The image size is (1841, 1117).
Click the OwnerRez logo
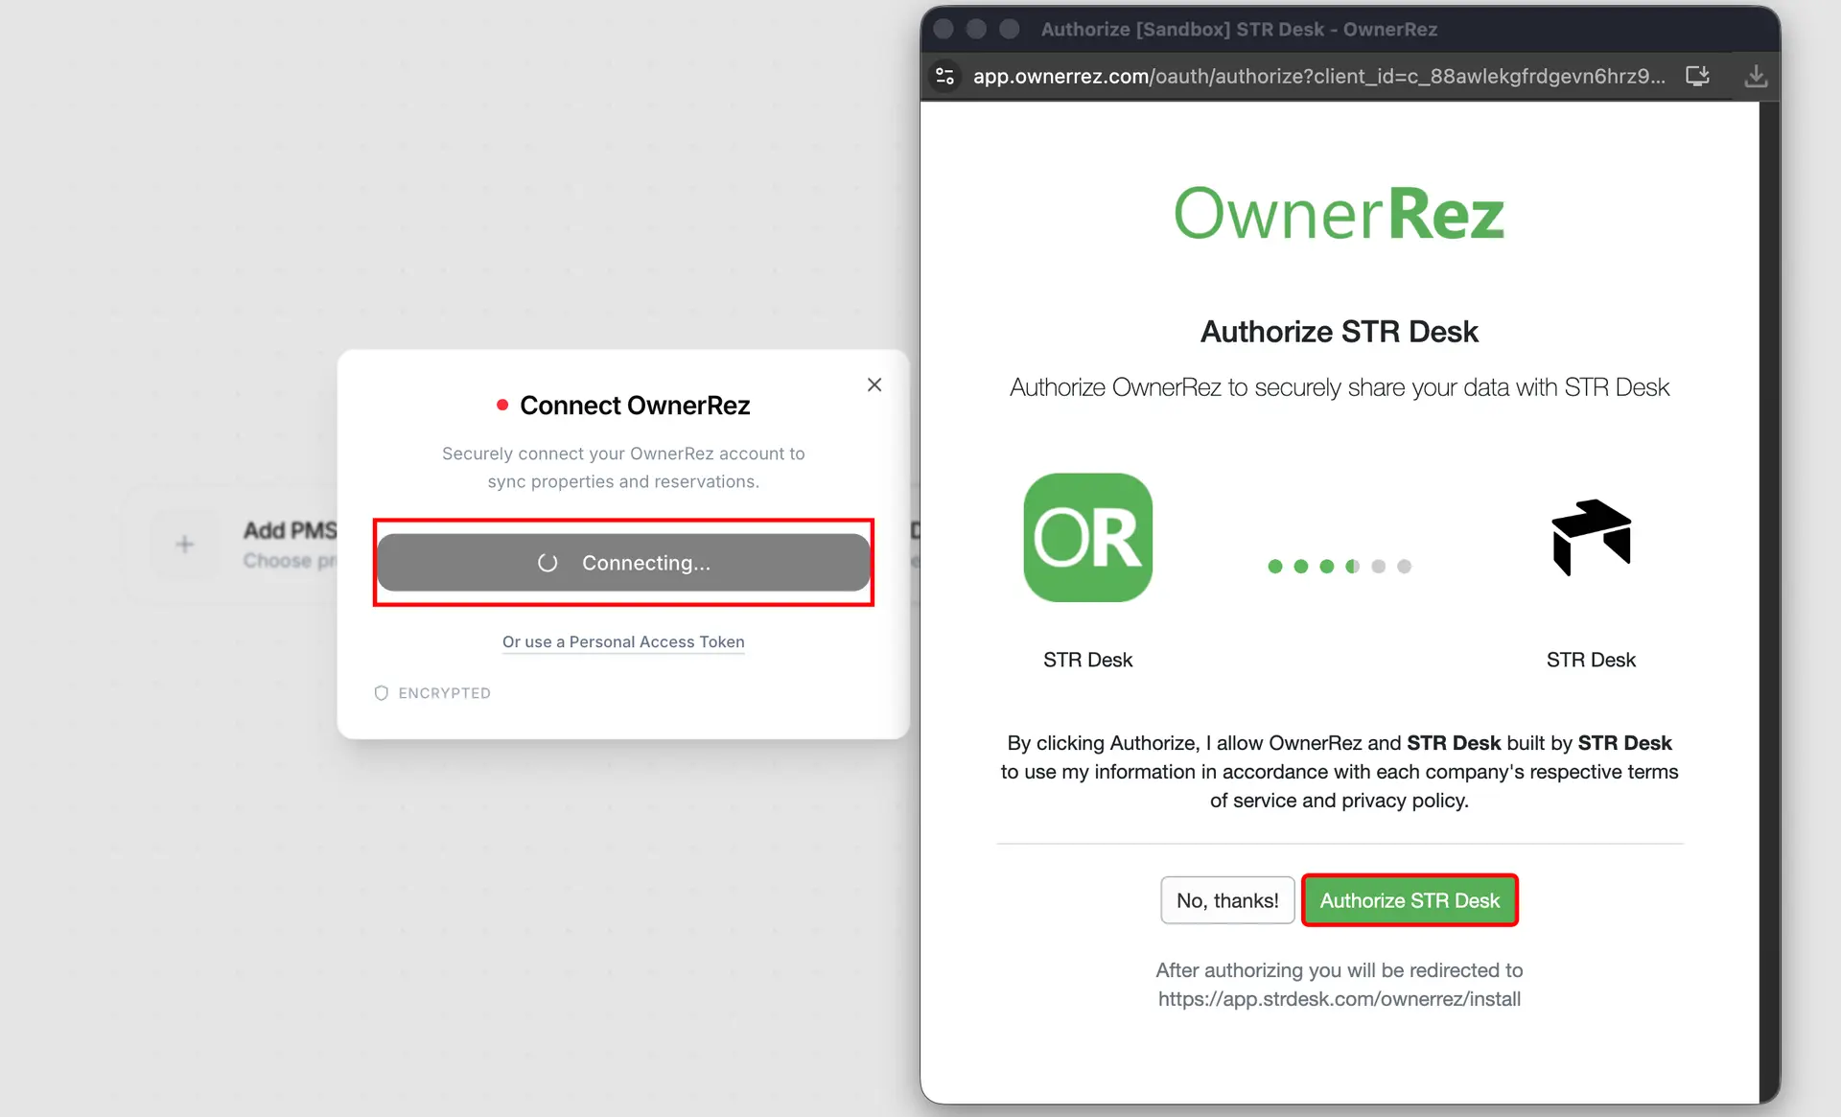click(x=1339, y=211)
